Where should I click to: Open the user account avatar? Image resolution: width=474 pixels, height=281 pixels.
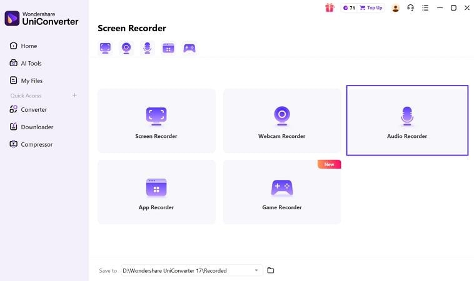point(395,8)
